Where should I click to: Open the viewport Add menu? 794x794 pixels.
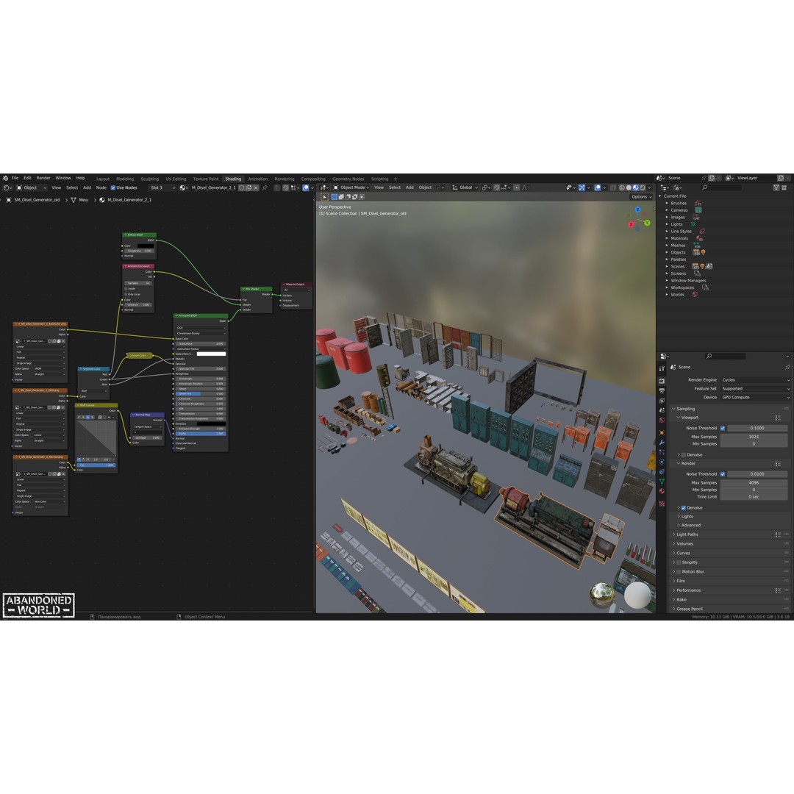[x=409, y=187]
